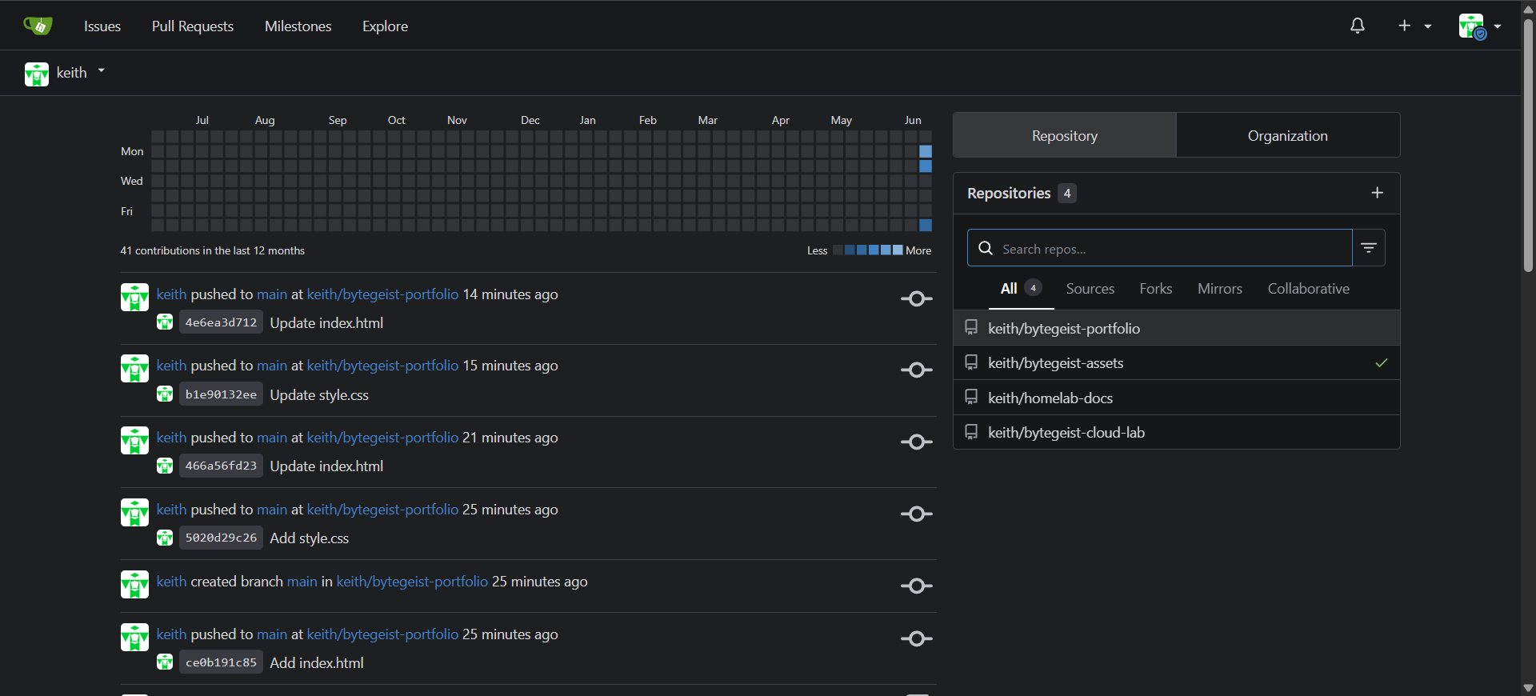Click the Saturday contribution square in the last heatmap column
1536x696 pixels.
926,225
